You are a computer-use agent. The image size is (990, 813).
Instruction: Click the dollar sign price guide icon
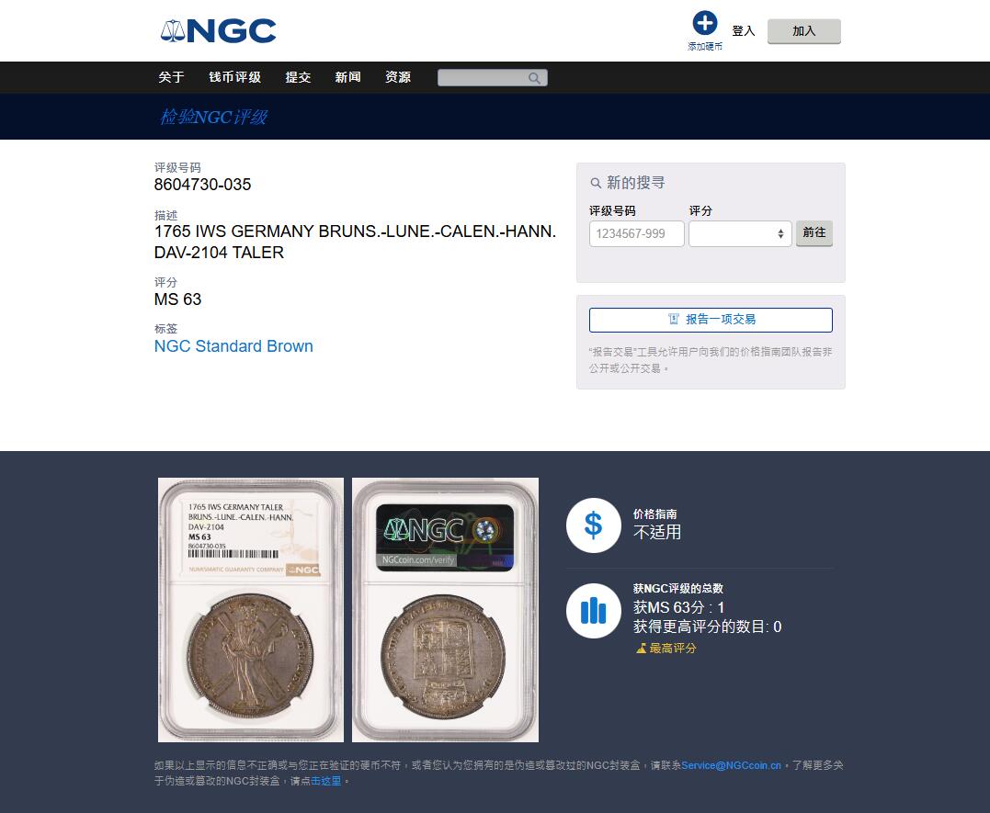click(x=594, y=525)
